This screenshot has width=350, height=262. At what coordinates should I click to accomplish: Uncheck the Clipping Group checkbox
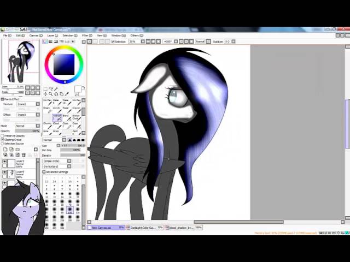pyautogui.click(x=3, y=140)
